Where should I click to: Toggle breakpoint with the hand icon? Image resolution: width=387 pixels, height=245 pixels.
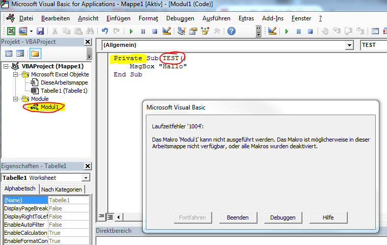coord(325,31)
